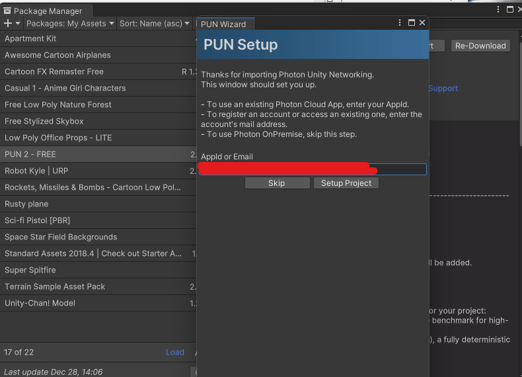
Task: Click the Load link
Action: (x=175, y=353)
